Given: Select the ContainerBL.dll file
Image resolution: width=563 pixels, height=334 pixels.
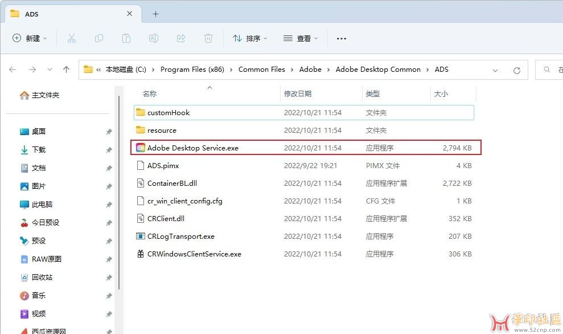Looking at the screenshot, I should pyautogui.click(x=304, y=183).
